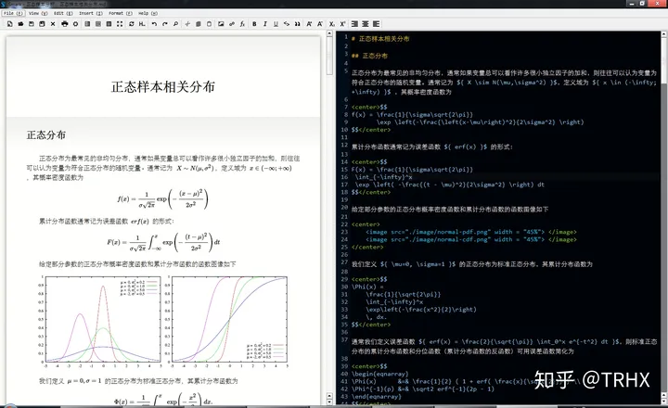The image size is (668, 408).
Task: Insert a math formula with the fx icon
Action: tap(242, 24)
